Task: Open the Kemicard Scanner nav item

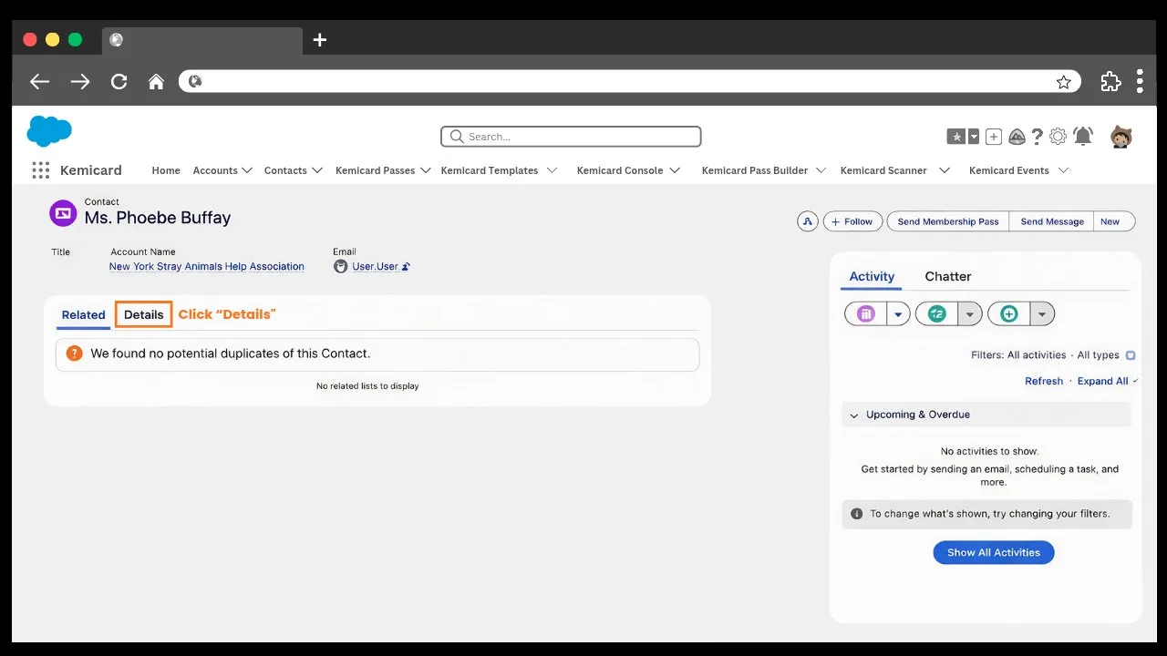Action: coord(883,170)
